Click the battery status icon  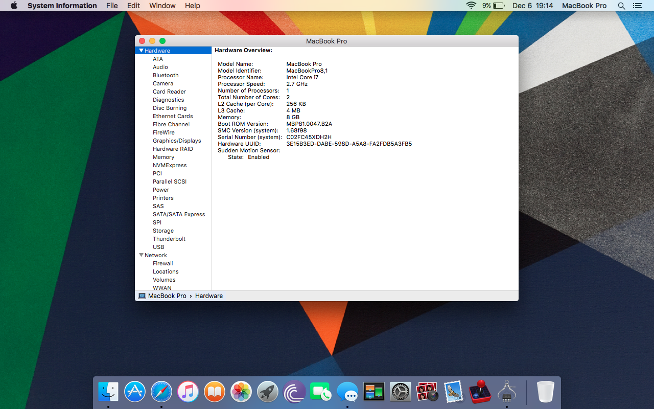[x=499, y=6]
